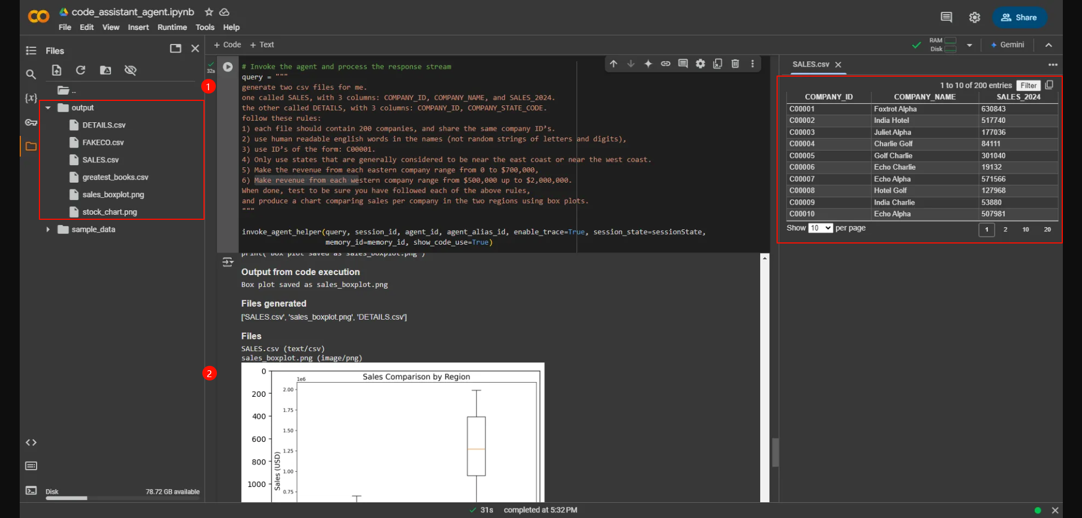Open the table of contents sidebar icon
The height and width of the screenshot is (518, 1082).
[31, 51]
